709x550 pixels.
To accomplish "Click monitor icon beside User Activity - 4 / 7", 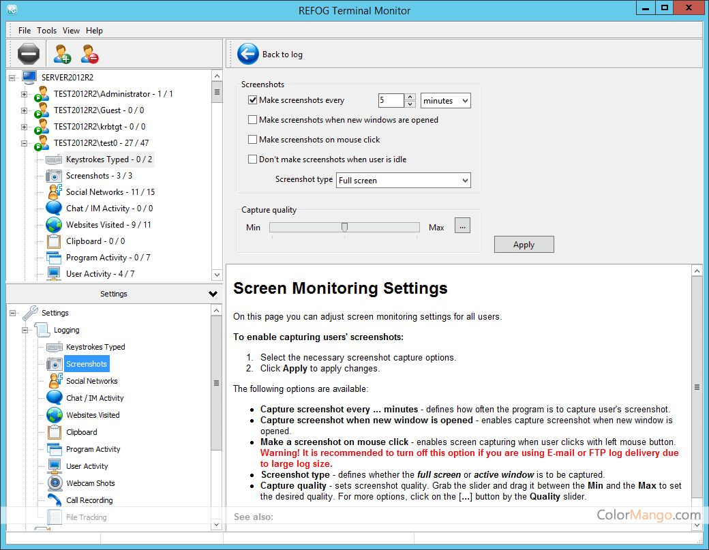I will point(54,273).
